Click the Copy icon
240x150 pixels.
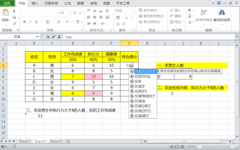click(x=14, y=17)
